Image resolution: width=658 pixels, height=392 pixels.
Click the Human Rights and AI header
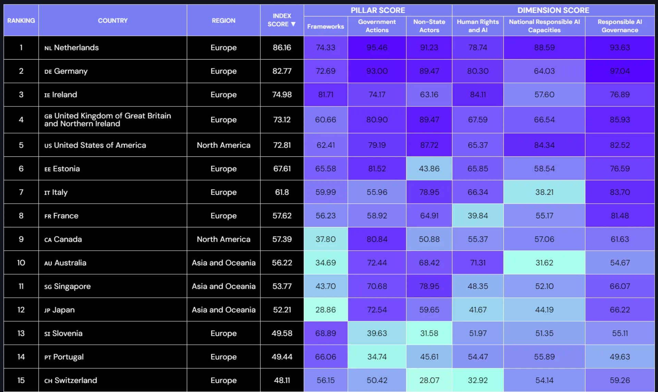click(x=478, y=26)
